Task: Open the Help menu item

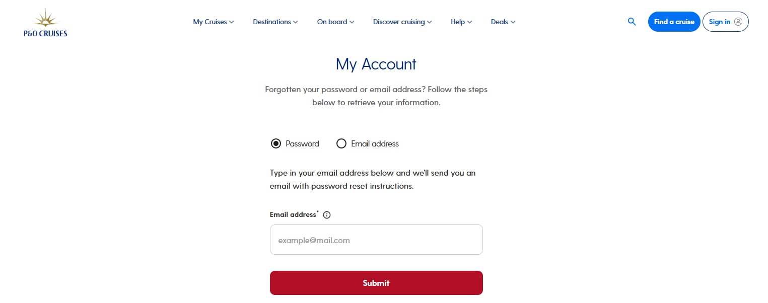Action: coord(461,22)
